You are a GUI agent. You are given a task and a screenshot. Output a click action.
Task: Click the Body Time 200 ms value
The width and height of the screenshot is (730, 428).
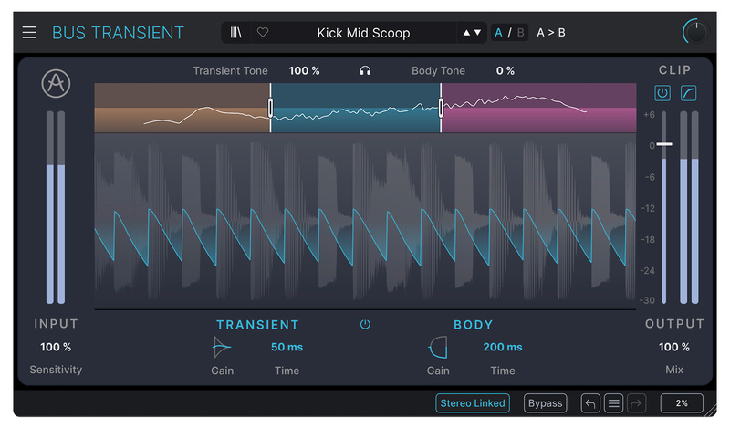tap(503, 347)
